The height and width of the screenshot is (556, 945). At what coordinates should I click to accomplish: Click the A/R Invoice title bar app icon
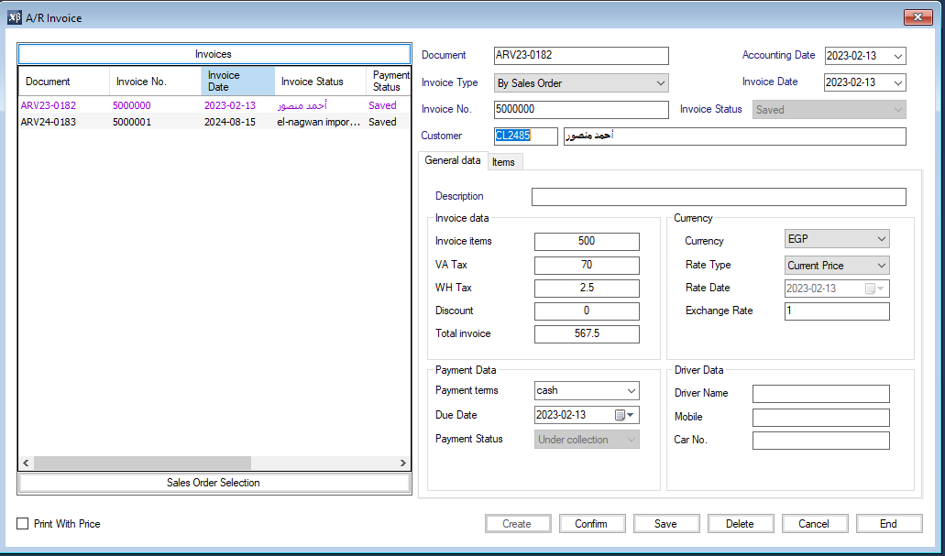(x=15, y=17)
